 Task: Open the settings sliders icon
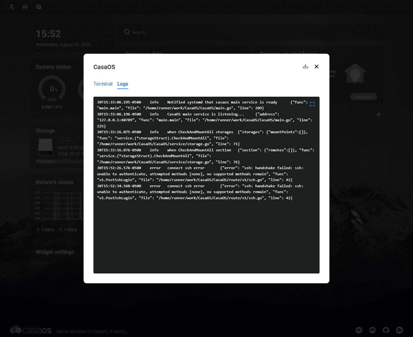(x=25, y=7)
